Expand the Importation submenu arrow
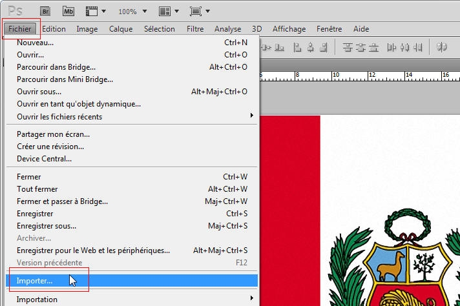This screenshot has height=306, width=460. coord(252,298)
